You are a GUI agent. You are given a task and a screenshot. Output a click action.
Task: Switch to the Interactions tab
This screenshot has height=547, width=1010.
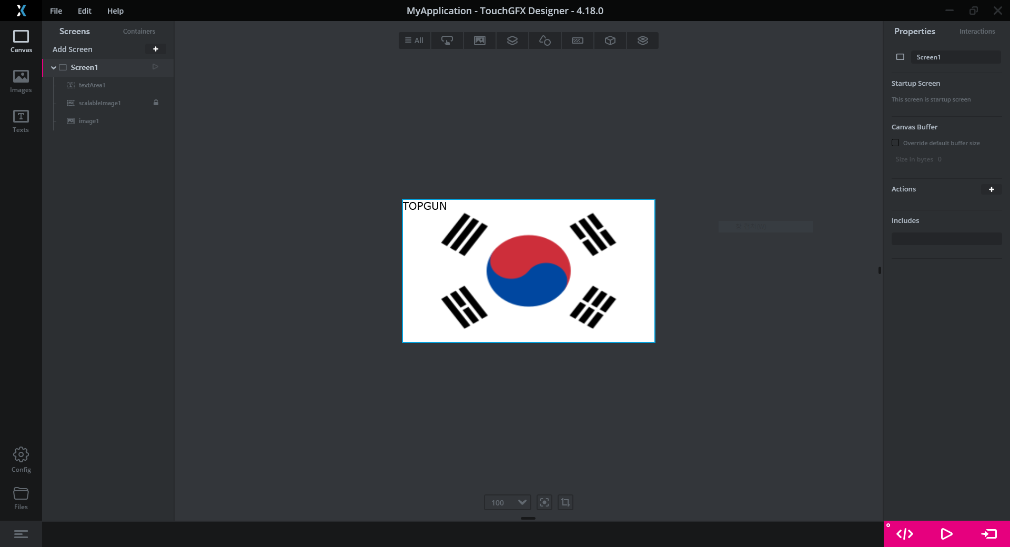pyautogui.click(x=977, y=32)
